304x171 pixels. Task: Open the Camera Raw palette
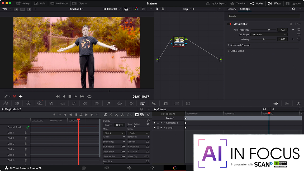click(x=6, y=103)
